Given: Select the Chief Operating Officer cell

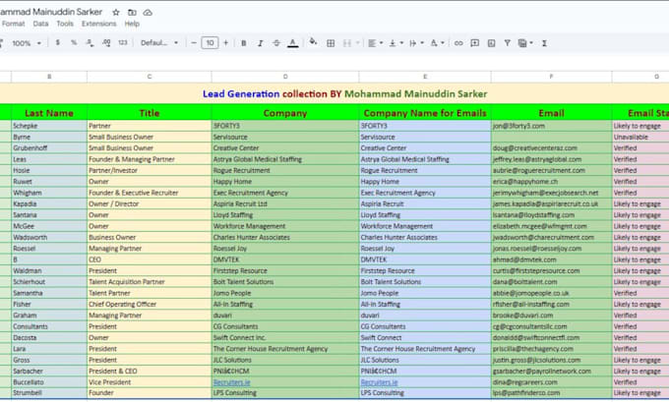Looking at the screenshot, I should click(149, 304).
